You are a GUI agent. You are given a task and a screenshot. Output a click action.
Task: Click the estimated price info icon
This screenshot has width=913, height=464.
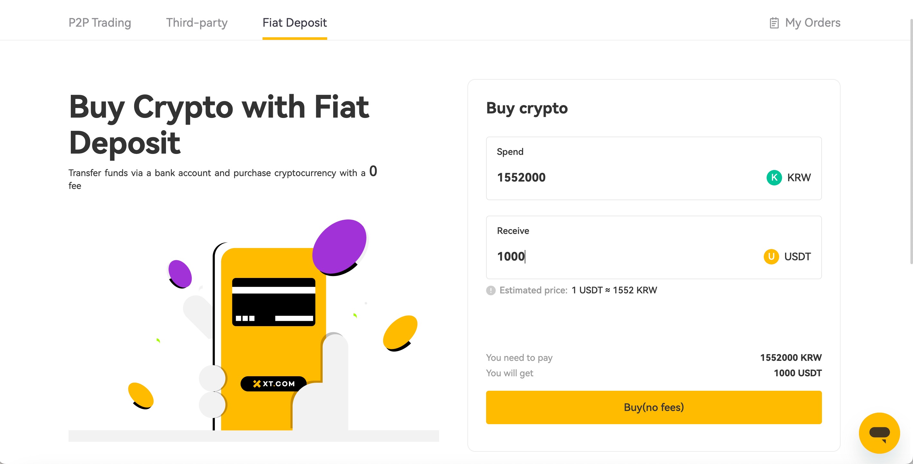click(491, 290)
